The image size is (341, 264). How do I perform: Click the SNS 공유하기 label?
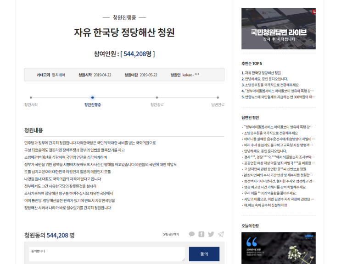171,234
